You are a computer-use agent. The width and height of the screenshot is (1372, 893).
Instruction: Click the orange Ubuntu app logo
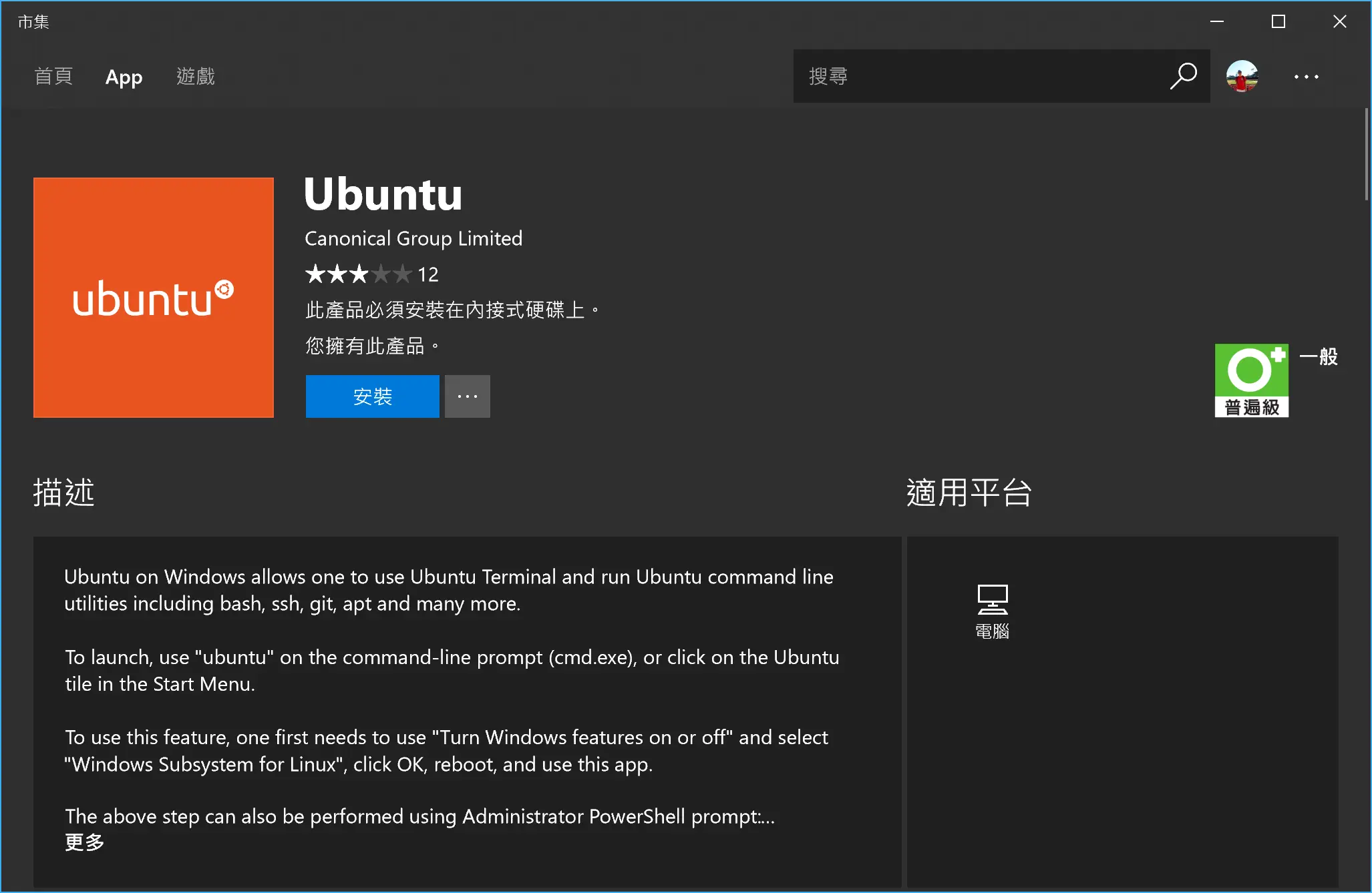pyautogui.click(x=154, y=298)
